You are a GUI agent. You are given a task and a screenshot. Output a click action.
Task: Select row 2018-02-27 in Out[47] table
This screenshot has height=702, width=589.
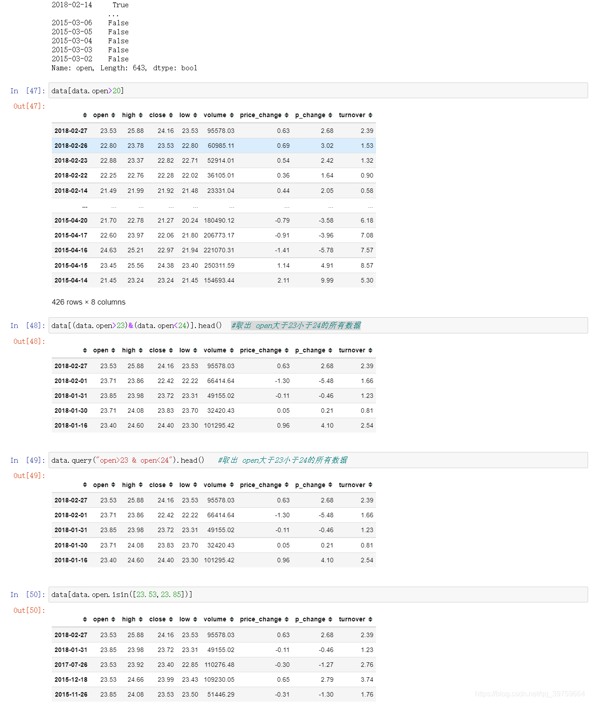click(x=213, y=131)
